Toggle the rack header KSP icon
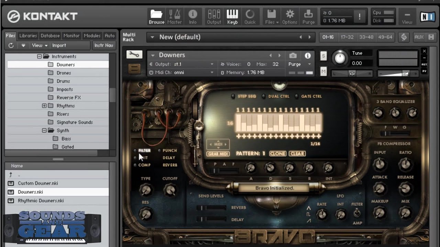 click(x=404, y=37)
